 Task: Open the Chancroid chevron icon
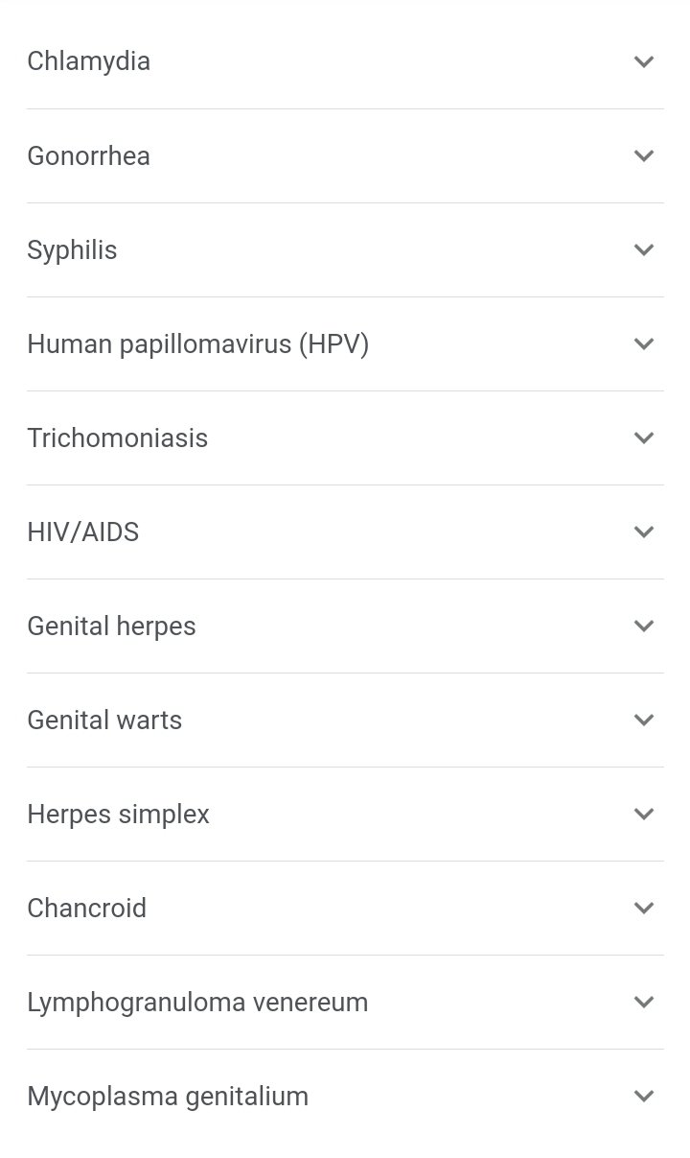644,908
